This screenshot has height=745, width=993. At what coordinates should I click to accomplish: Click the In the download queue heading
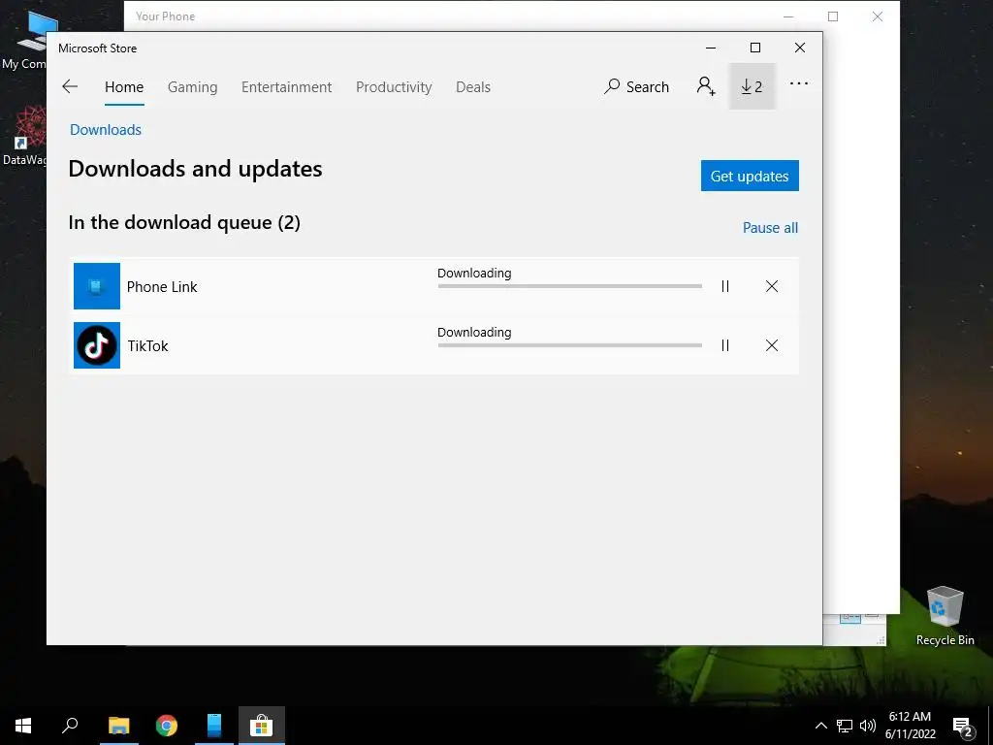184,222
